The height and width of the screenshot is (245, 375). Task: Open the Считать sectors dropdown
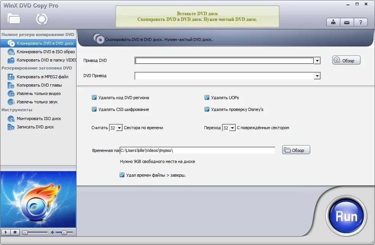(119, 128)
